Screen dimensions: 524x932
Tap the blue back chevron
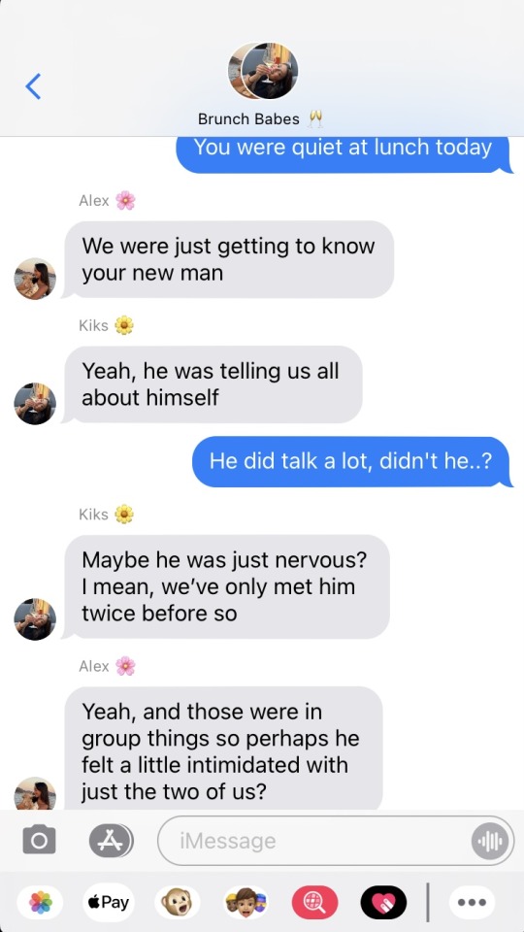point(33,86)
